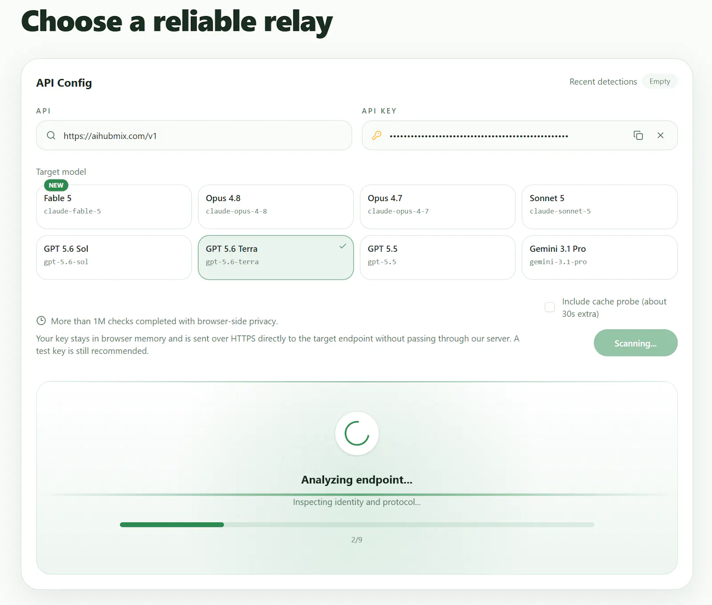Click the Include cache probe label text
This screenshot has height=605, width=712.
click(x=614, y=307)
